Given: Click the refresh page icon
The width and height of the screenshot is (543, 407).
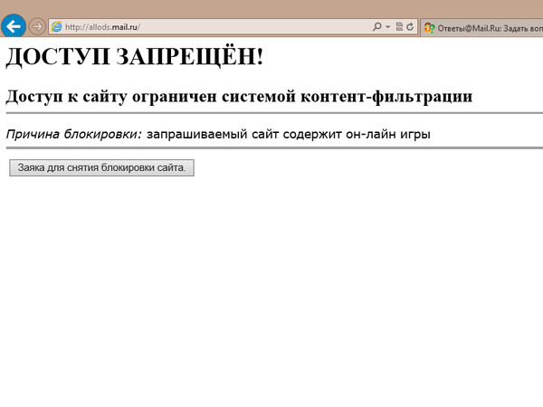Looking at the screenshot, I should pyautogui.click(x=410, y=26).
